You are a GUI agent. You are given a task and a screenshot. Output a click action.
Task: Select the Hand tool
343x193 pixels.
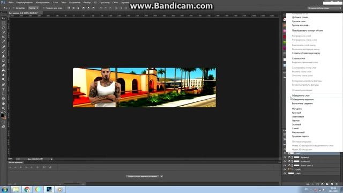[3, 103]
